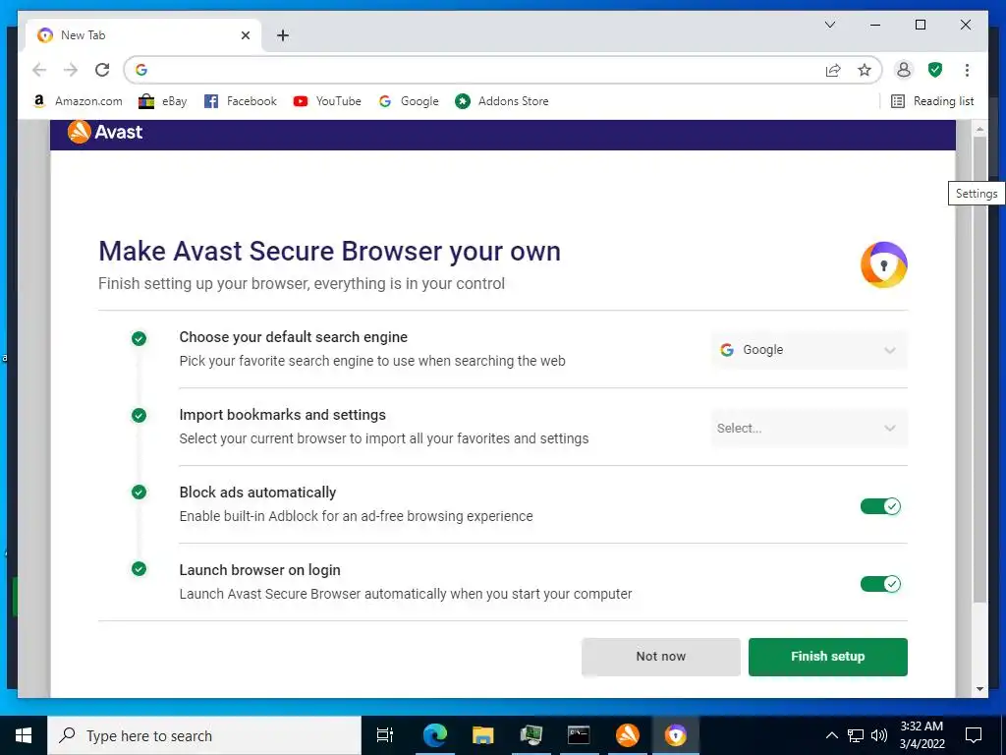
Task: Toggle Launch browser on login switch
Action: 880,584
